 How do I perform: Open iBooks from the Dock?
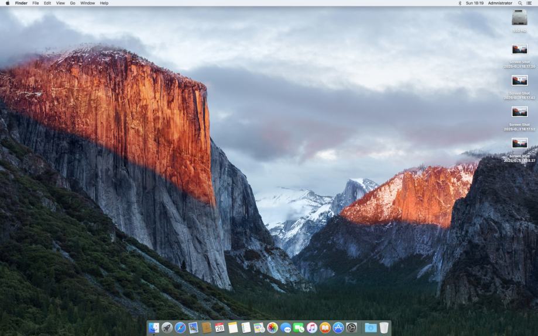point(325,328)
